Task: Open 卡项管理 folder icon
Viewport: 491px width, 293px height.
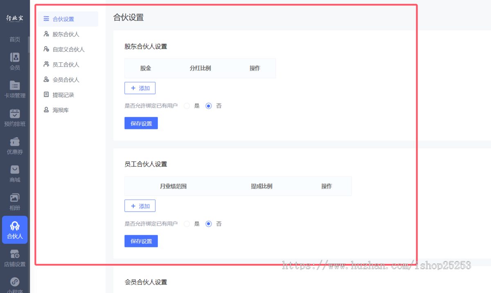Action: (15, 85)
